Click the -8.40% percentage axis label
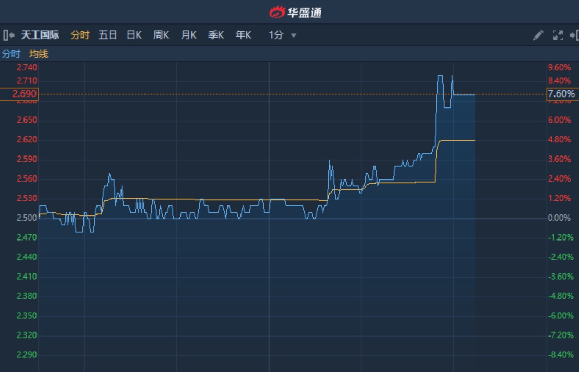 pyautogui.click(x=561, y=355)
